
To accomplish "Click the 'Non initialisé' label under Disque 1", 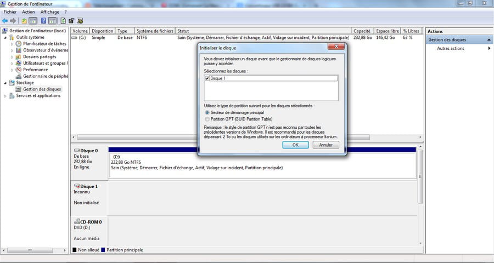I will tap(86, 203).
